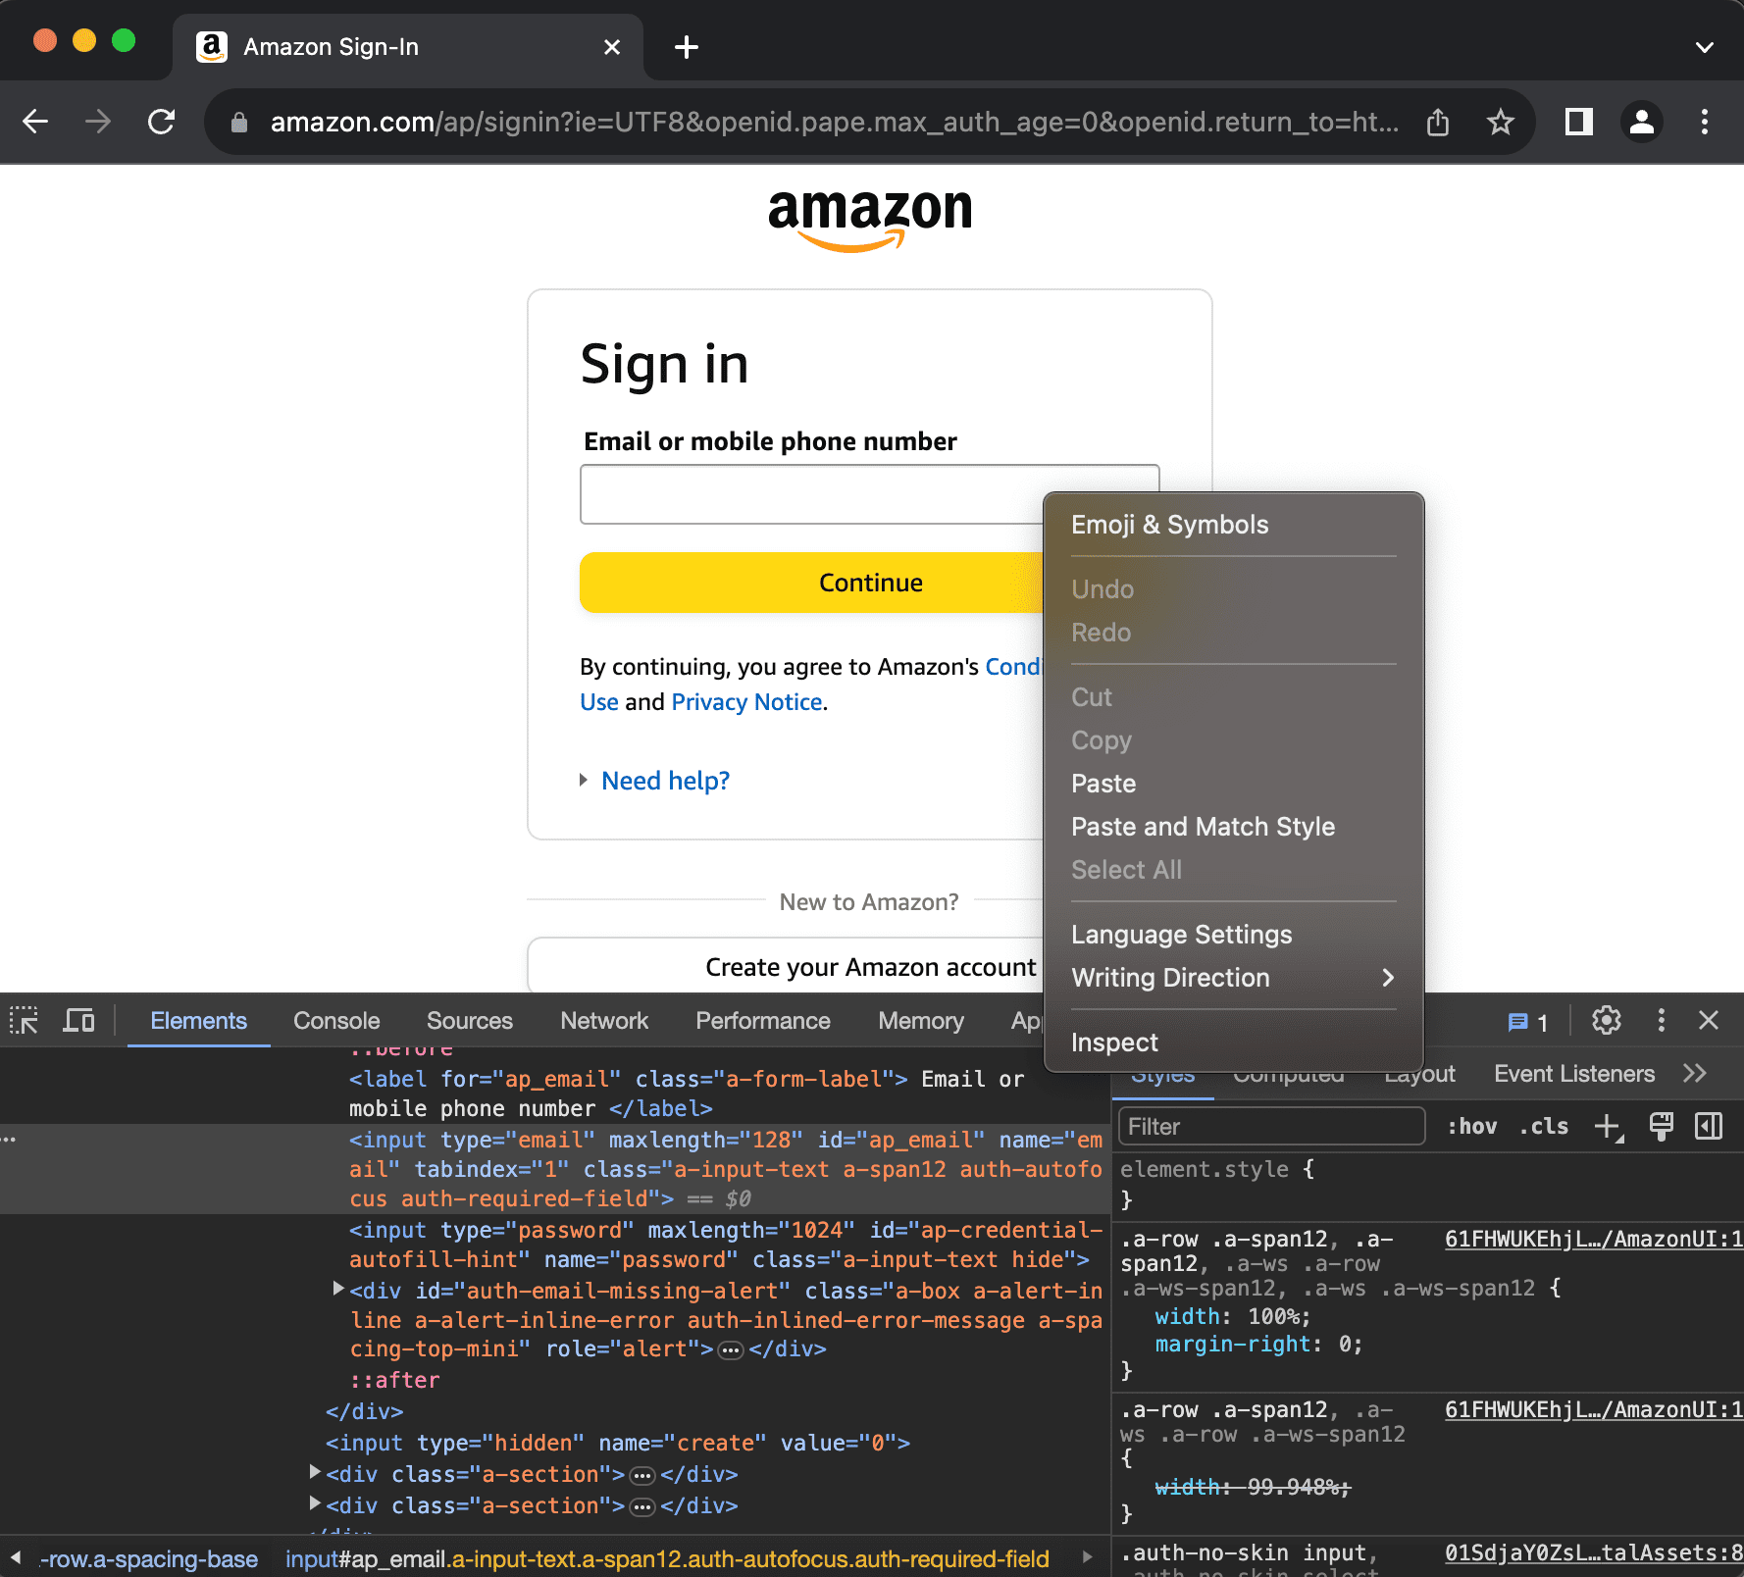Open Chrome's three-dot menu
This screenshot has width=1744, height=1577.
click(1705, 122)
